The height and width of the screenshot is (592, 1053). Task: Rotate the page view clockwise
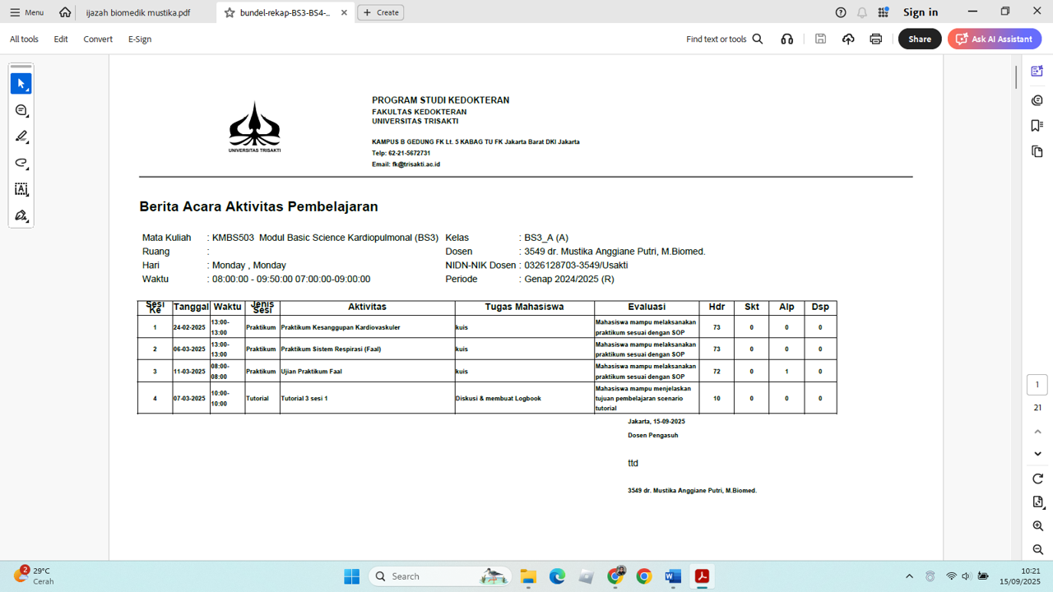click(1037, 479)
